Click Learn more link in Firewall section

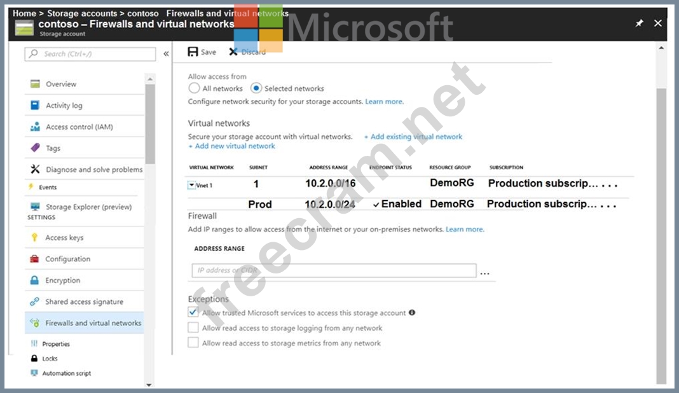pyautogui.click(x=465, y=229)
